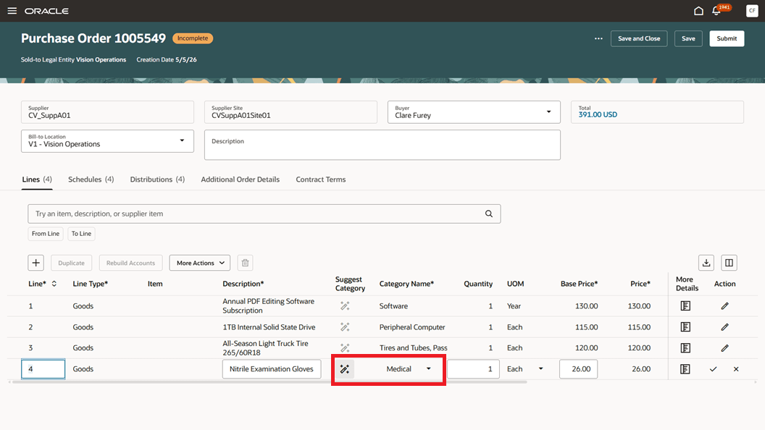Click the Description text area
Viewport: 765px width, 430px height.
pos(382,145)
